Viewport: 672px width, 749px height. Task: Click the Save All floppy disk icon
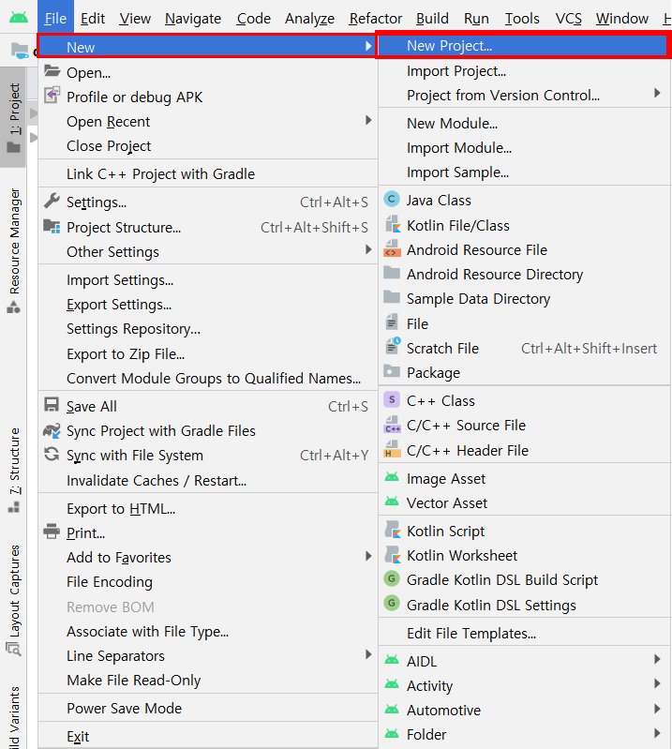[52, 405]
